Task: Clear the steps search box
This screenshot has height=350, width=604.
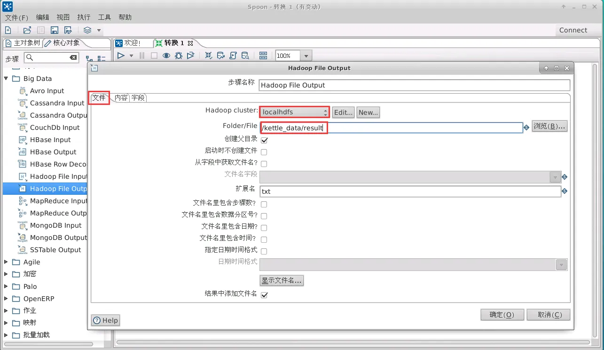Action: click(x=73, y=57)
